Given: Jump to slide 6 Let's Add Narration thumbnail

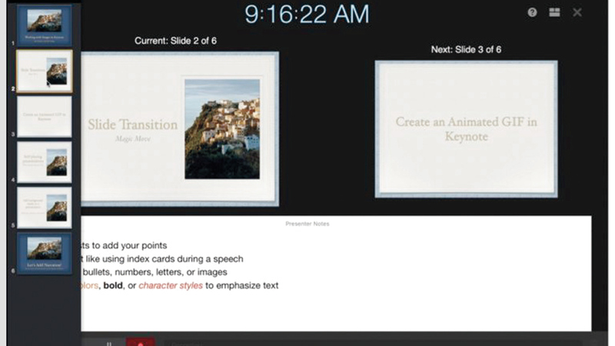Looking at the screenshot, I should 45,255.
